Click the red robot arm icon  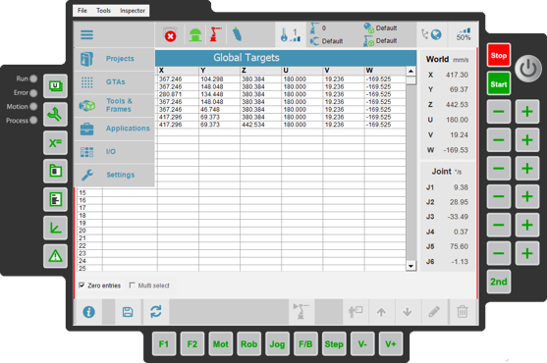[x=216, y=34]
